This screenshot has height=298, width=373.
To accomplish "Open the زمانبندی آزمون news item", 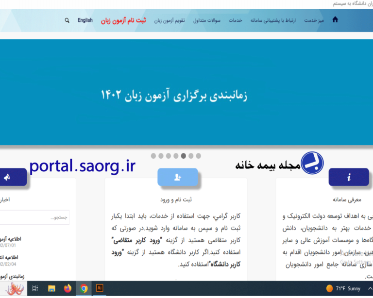I will tap(12, 277).
